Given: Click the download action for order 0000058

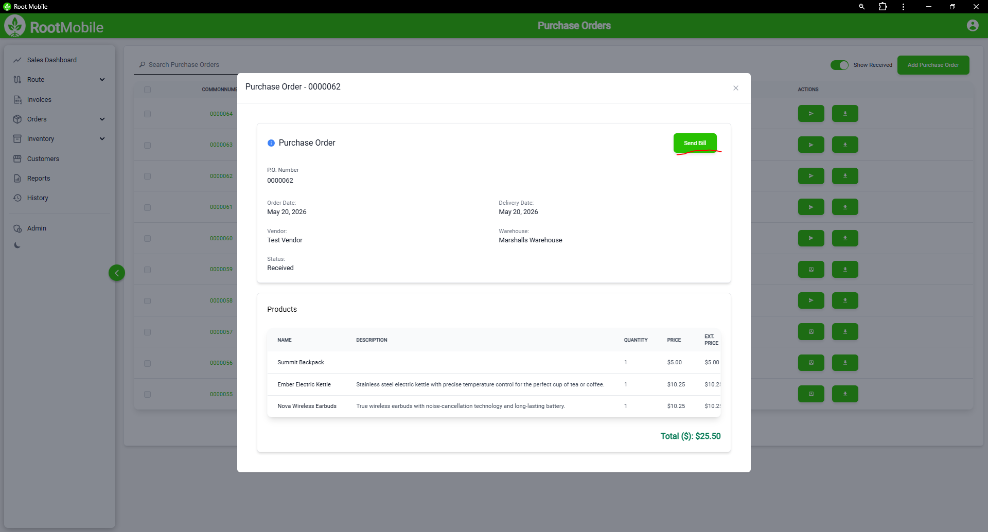Looking at the screenshot, I should pyautogui.click(x=845, y=300).
